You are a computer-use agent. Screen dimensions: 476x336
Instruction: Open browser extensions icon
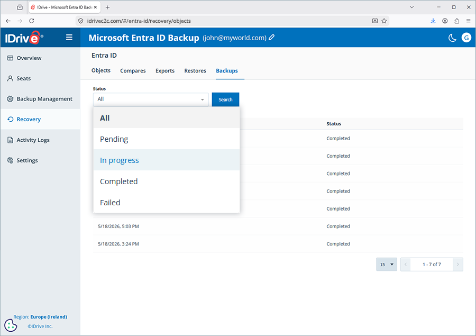pos(457,21)
